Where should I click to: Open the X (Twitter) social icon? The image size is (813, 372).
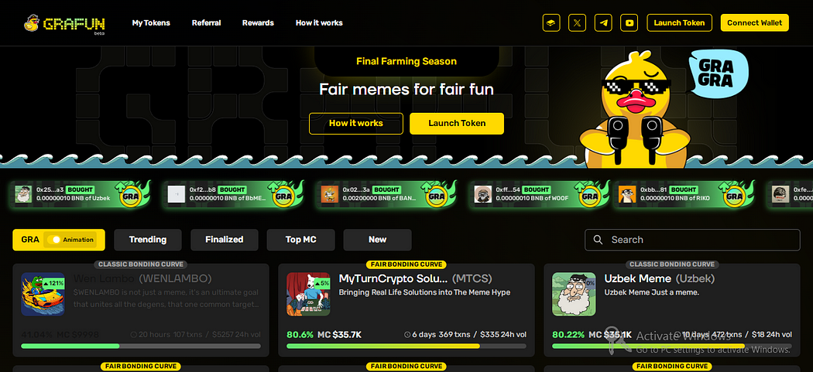[577, 22]
